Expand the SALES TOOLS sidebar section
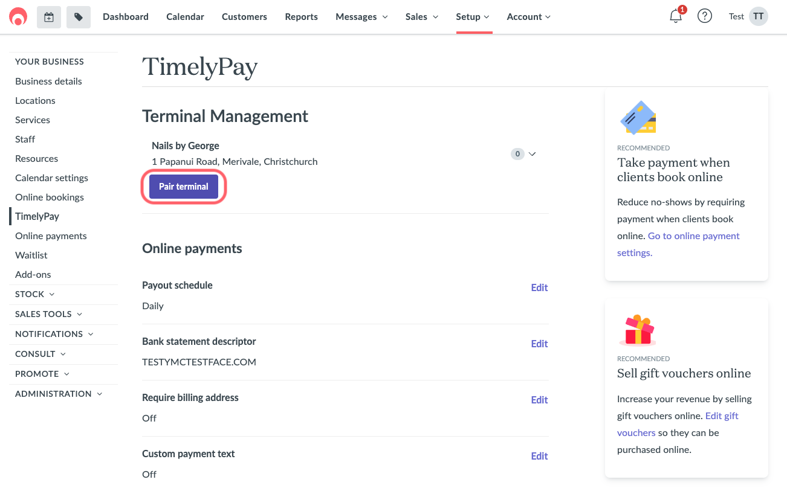This screenshot has width=787, height=491. coord(49,314)
